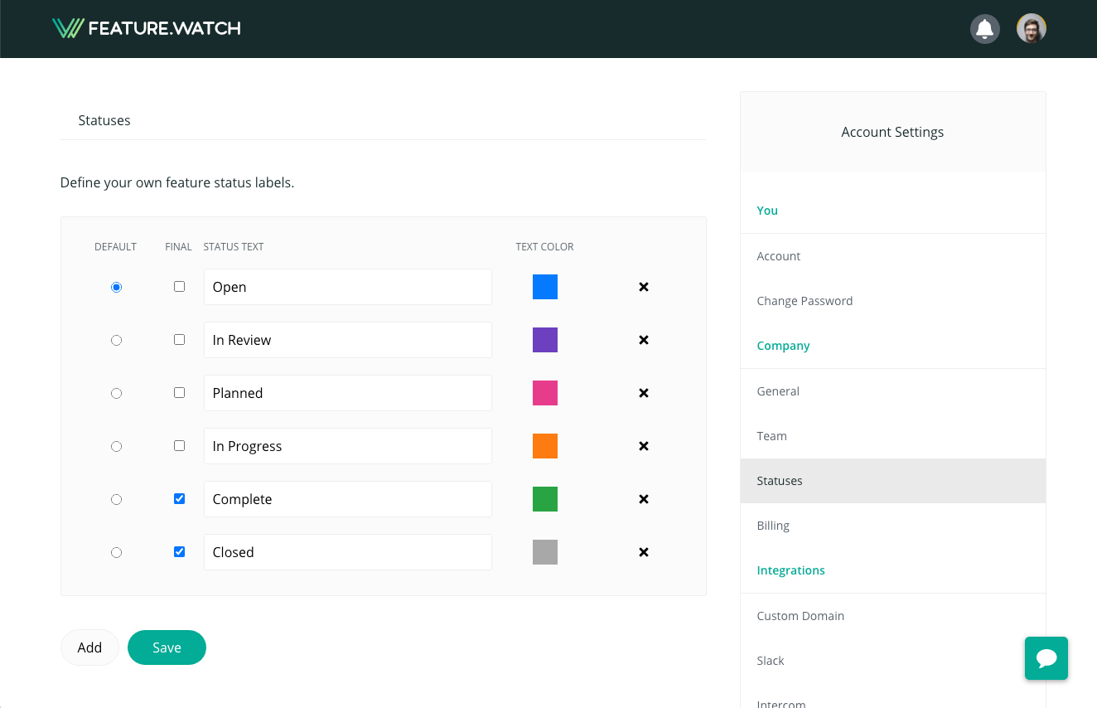This screenshot has height=708, width=1097.
Task: Set In Review as default status
Action: click(116, 340)
